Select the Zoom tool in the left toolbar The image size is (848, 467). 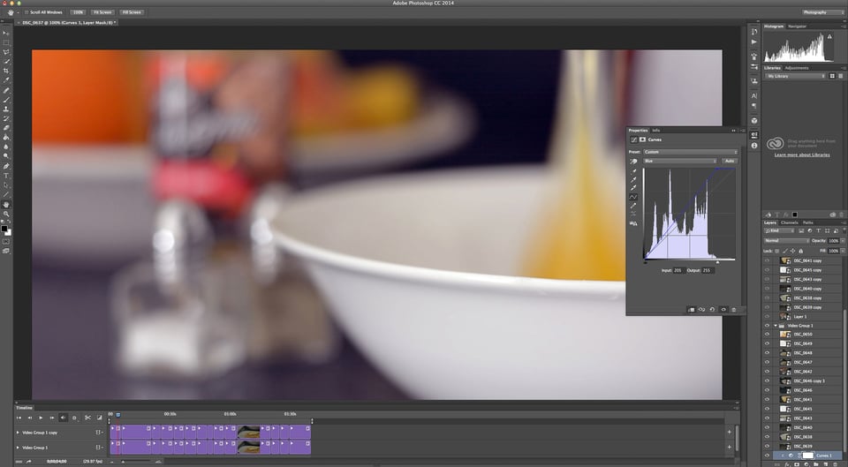pos(6,214)
